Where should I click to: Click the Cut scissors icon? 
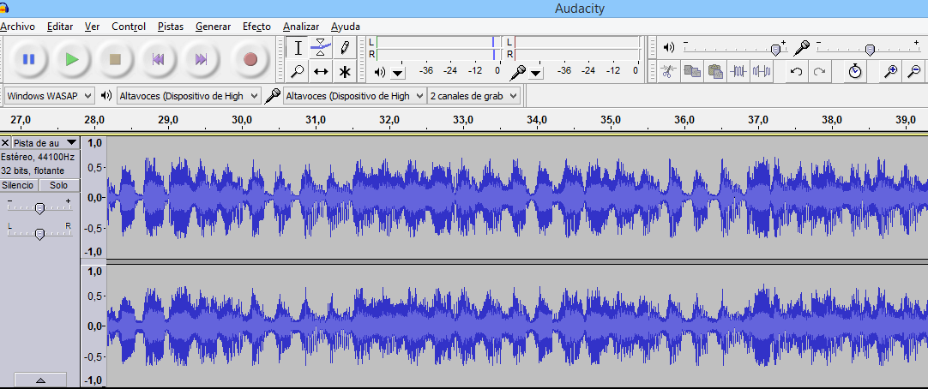click(x=668, y=71)
